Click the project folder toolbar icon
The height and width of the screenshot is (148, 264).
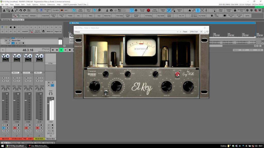[x=29, y=10]
